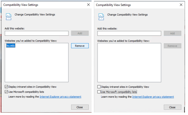Click the Compatibility View icon in left dialog
The height and width of the screenshot is (115, 188).
(x=9, y=17)
